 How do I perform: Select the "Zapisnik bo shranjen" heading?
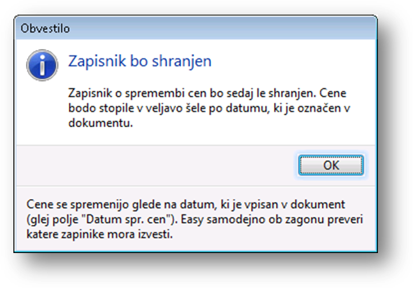(140, 61)
